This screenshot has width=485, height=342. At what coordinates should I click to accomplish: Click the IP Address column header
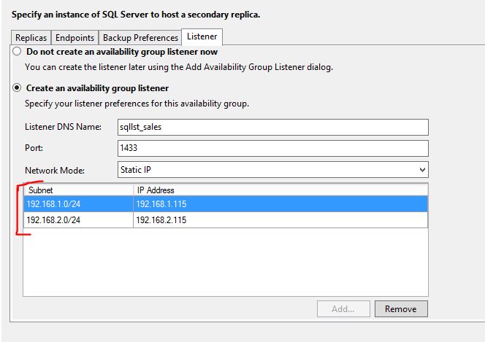click(280, 190)
